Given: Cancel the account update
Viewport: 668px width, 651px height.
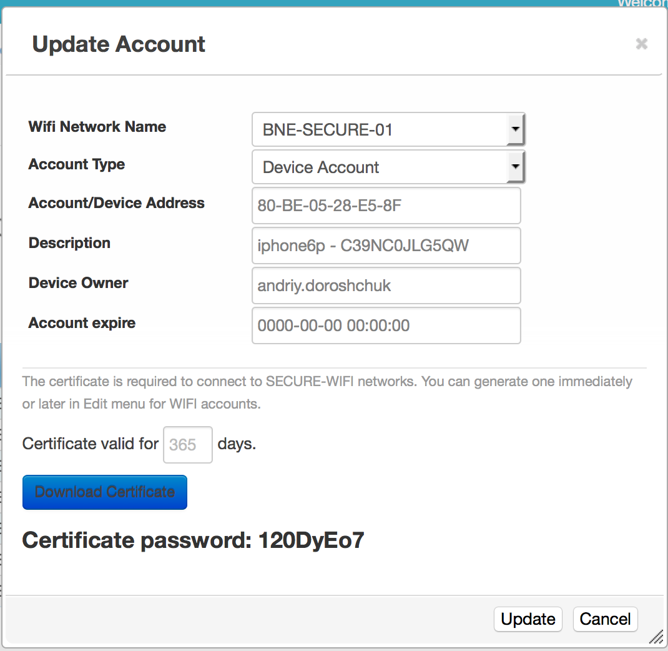Looking at the screenshot, I should (605, 619).
